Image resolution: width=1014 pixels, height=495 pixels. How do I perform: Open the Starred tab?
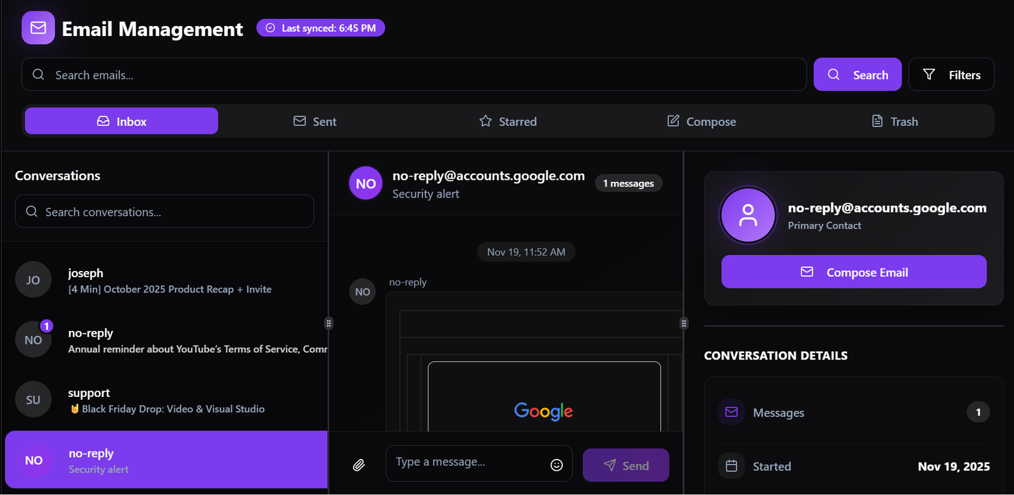508,121
